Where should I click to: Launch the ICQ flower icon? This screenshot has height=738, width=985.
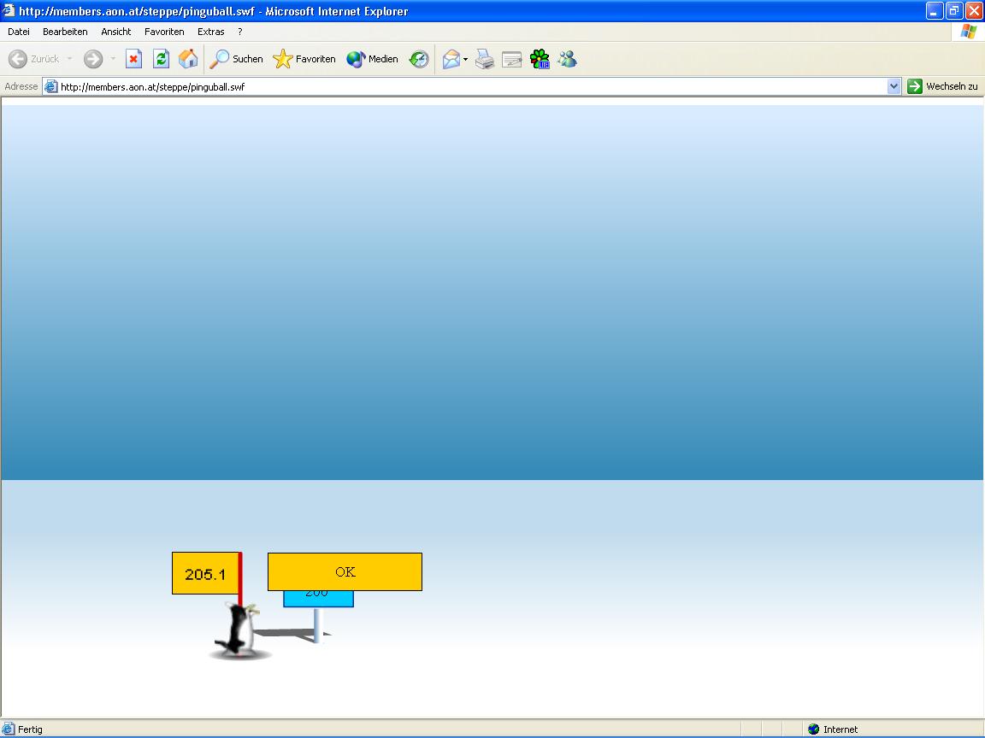(x=540, y=59)
